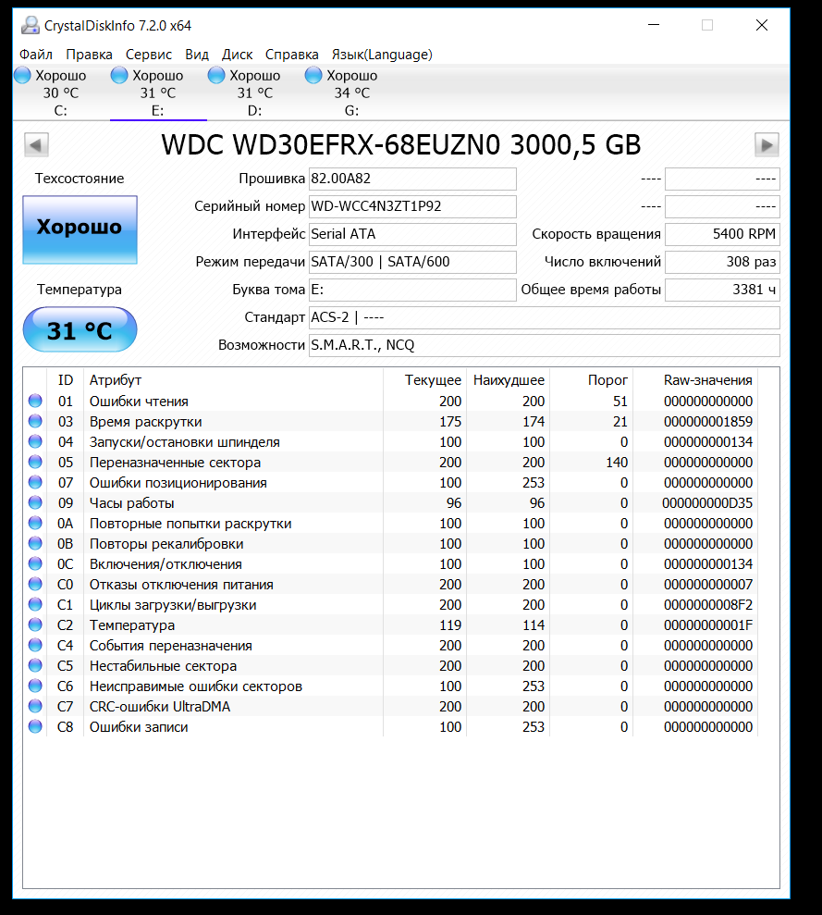822x915 pixels.
Task: Click the Прошивка field 82.00A82
Action: point(412,179)
